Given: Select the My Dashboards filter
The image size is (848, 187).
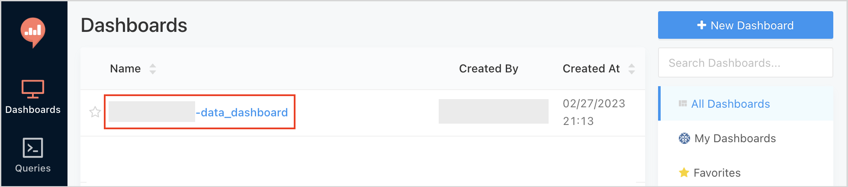Looking at the screenshot, I should tap(735, 138).
